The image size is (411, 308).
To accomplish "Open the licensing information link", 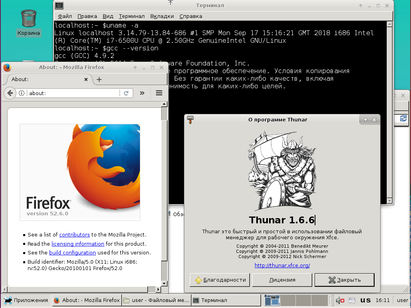I will [78, 244].
